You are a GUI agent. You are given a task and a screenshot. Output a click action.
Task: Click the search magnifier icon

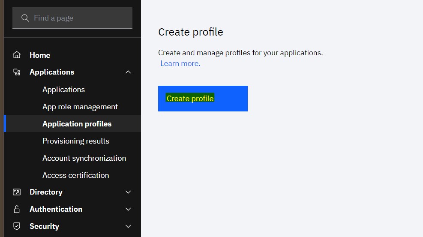coord(25,18)
